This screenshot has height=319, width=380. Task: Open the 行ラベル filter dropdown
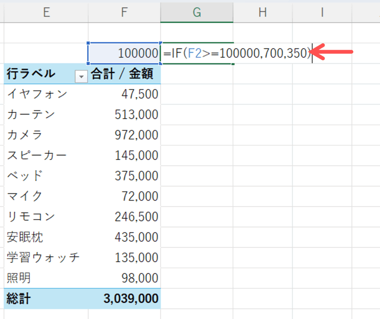(x=81, y=77)
